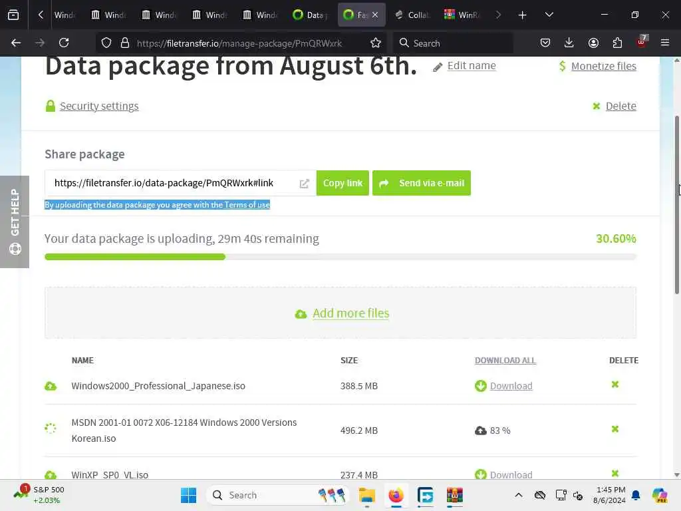The image size is (681, 511).
Task: Click Add more files link
Action: [x=350, y=313]
